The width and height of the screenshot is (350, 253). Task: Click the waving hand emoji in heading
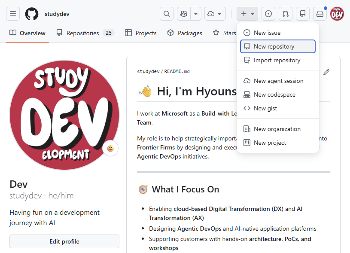(145, 91)
